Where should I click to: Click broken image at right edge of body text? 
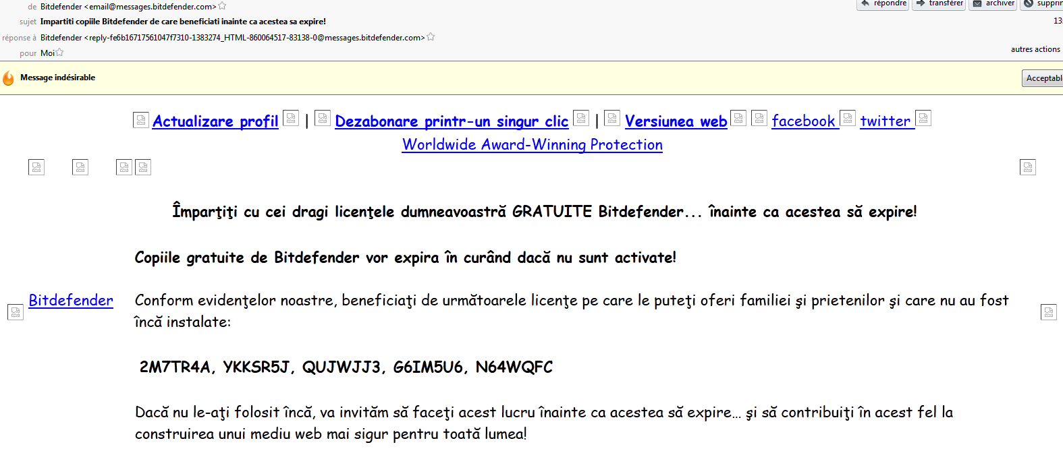(1049, 311)
